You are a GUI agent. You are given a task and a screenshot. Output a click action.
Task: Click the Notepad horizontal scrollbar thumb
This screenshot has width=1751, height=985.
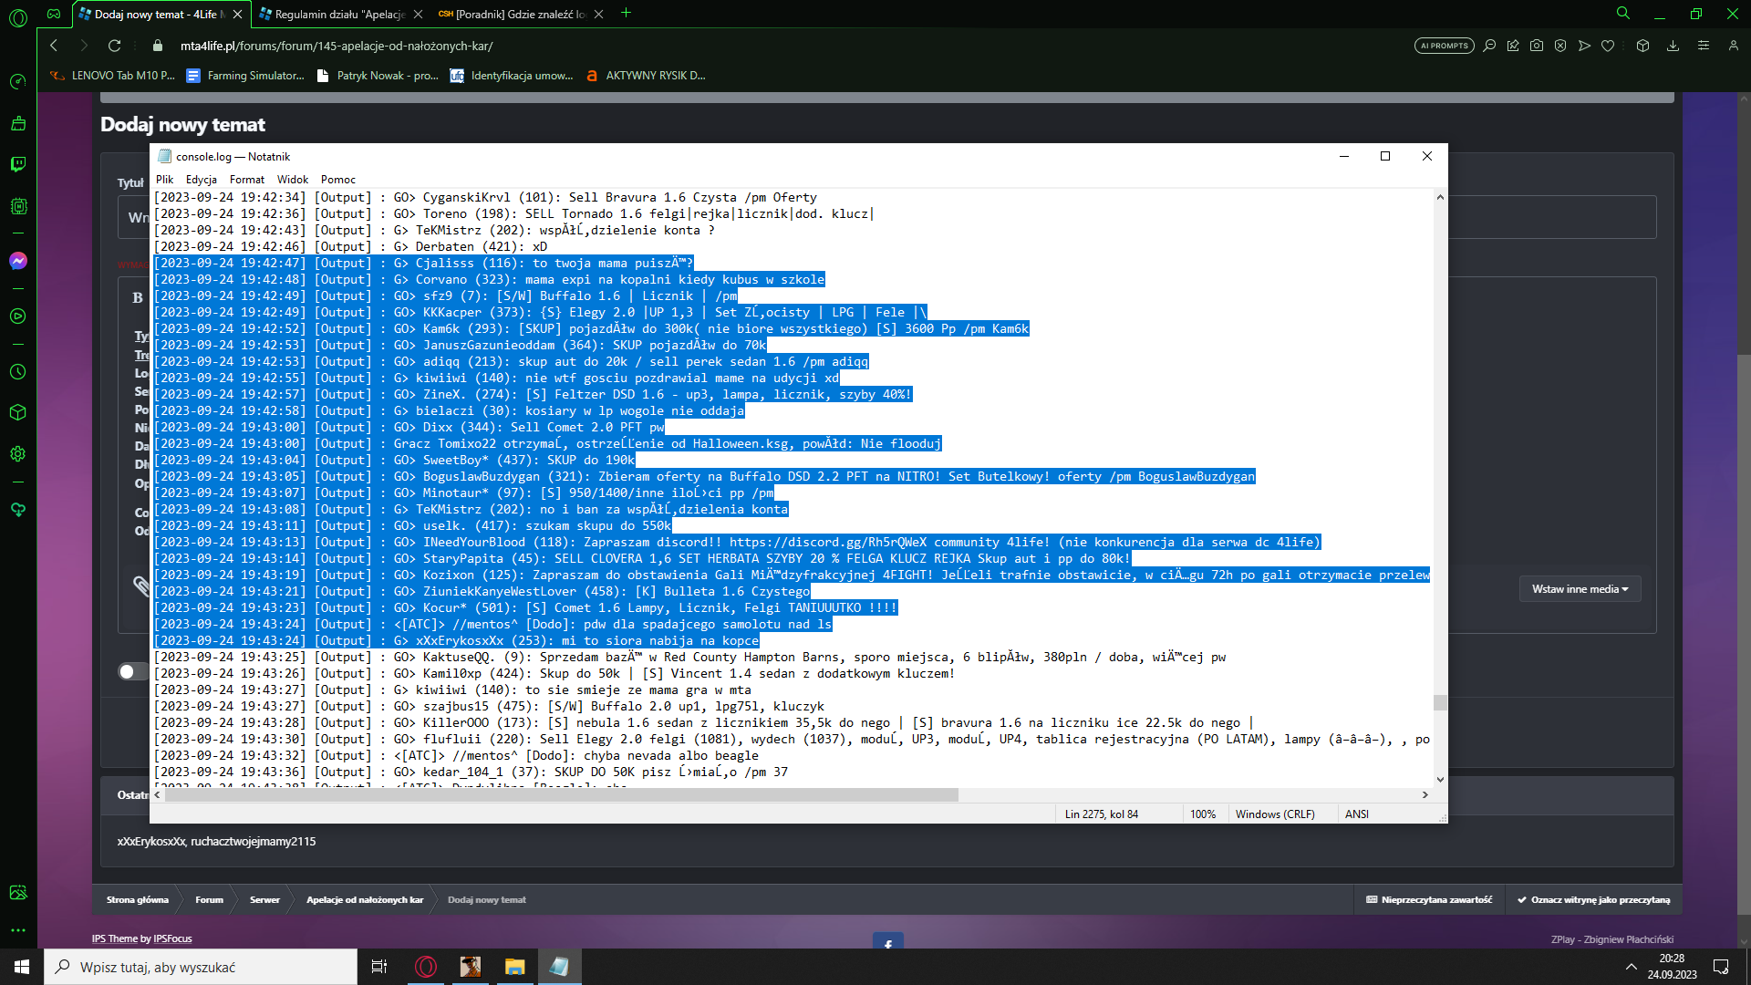(x=561, y=795)
